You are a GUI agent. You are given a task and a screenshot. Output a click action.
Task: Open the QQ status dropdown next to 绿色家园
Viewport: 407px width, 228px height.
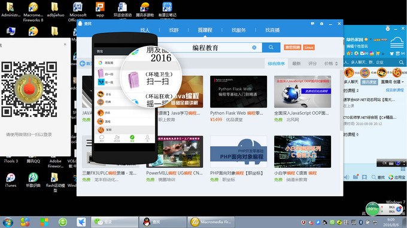[370, 39]
